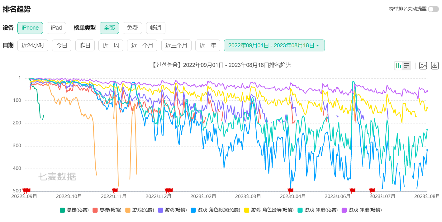
Task: Enable the 榜单排名变动提醒 switch
Action: point(433,9)
